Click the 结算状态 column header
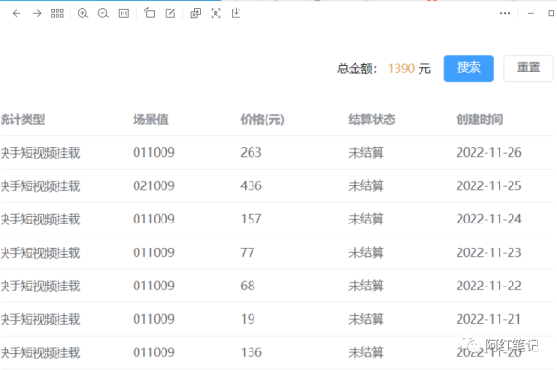 tap(371, 120)
